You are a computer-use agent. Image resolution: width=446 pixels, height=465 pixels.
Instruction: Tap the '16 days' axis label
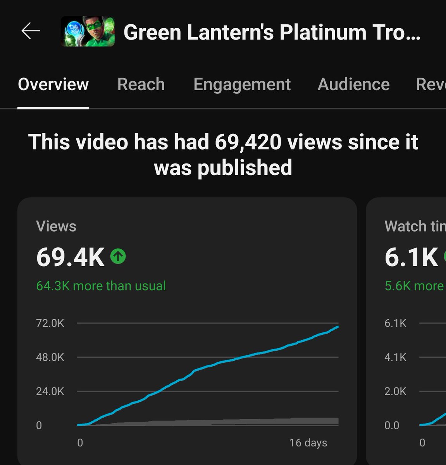[x=308, y=443]
